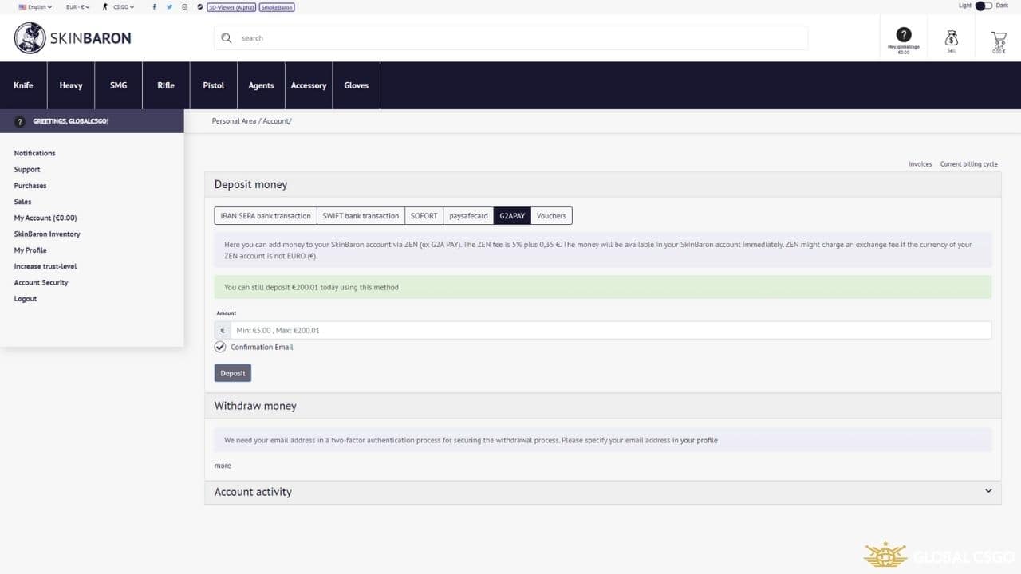Viewport: 1021px width, 574px height.
Task: Uncheck the Confirmation Email checkbox
Action: point(220,347)
